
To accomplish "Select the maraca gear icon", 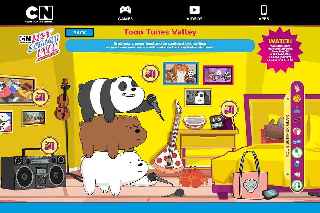I will click(x=297, y=153).
